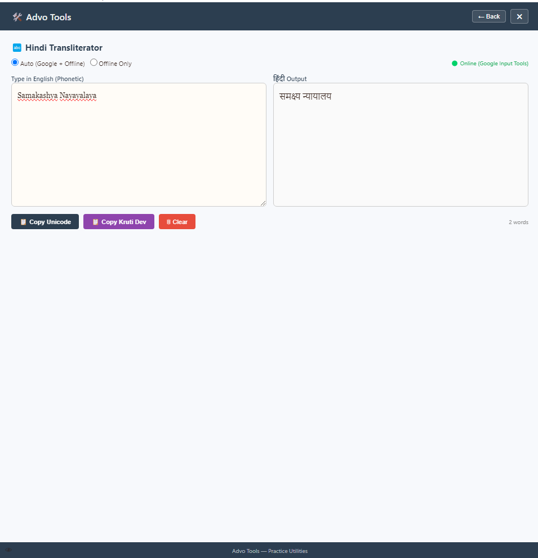
Task: Click inside the English phonetic input box
Action: [x=139, y=145]
